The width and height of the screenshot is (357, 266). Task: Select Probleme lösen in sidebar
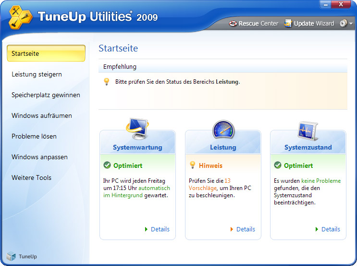click(x=34, y=136)
